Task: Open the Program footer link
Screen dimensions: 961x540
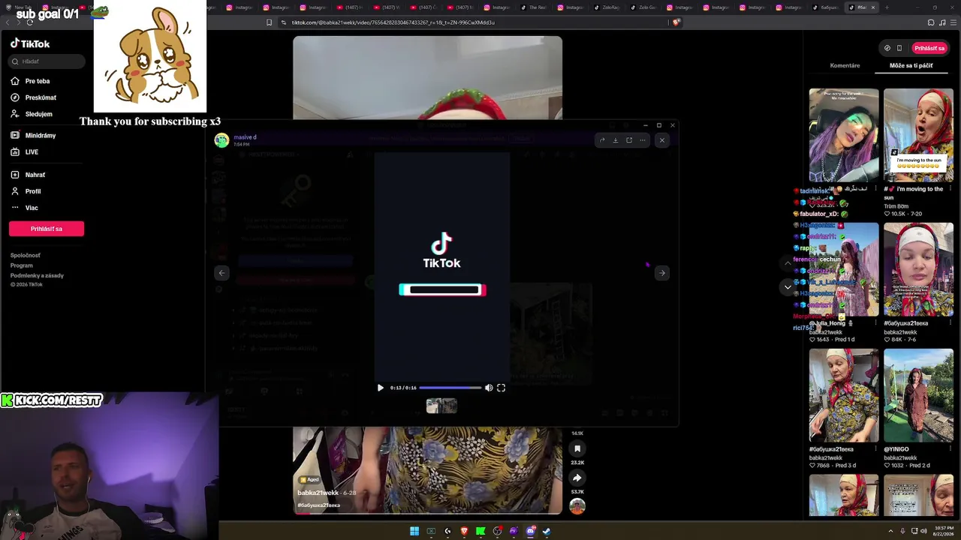Action: (22, 265)
